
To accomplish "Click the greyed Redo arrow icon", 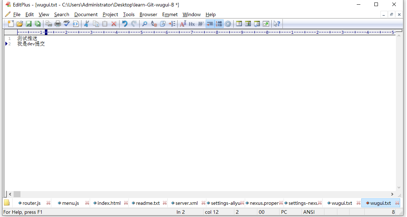I will pyautogui.click(x=134, y=24).
